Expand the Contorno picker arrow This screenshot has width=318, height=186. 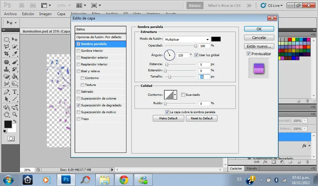[x=175, y=95]
